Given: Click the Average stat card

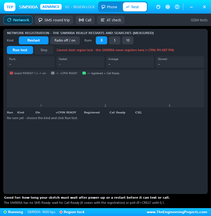Looking at the screenshot, I should [x=130, y=62].
